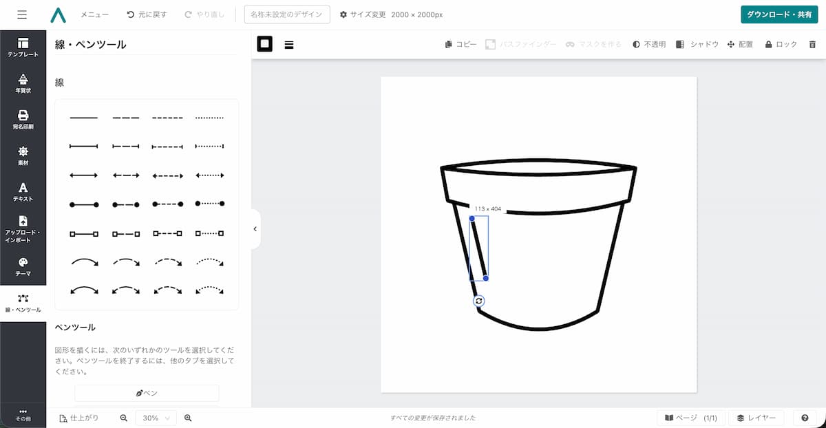Image resolution: width=826 pixels, height=428 pixels.
Task: Open the hamburger menu icon
Action: click(x=22, y=14)
